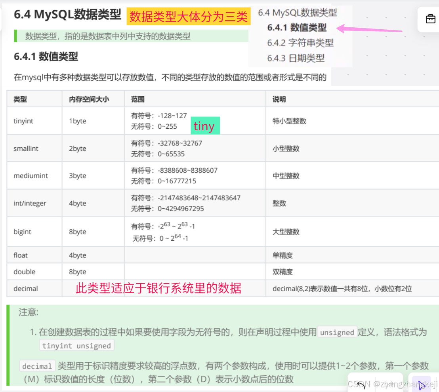Click the 内存空间大小 column header
This screenshot has height=392, width=439.
[x=89, y=99]
